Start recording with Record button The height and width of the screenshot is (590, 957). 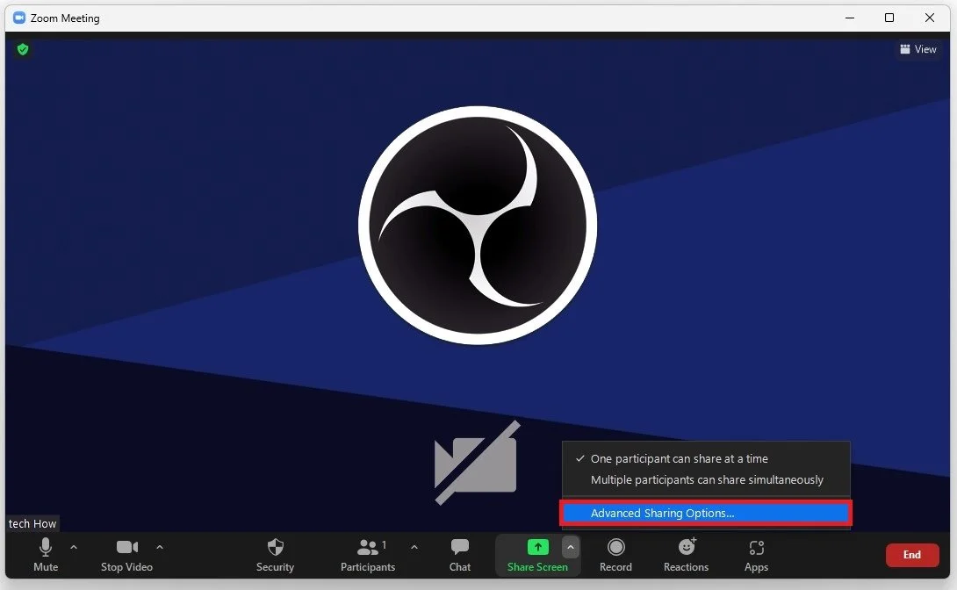pos(615,555)
